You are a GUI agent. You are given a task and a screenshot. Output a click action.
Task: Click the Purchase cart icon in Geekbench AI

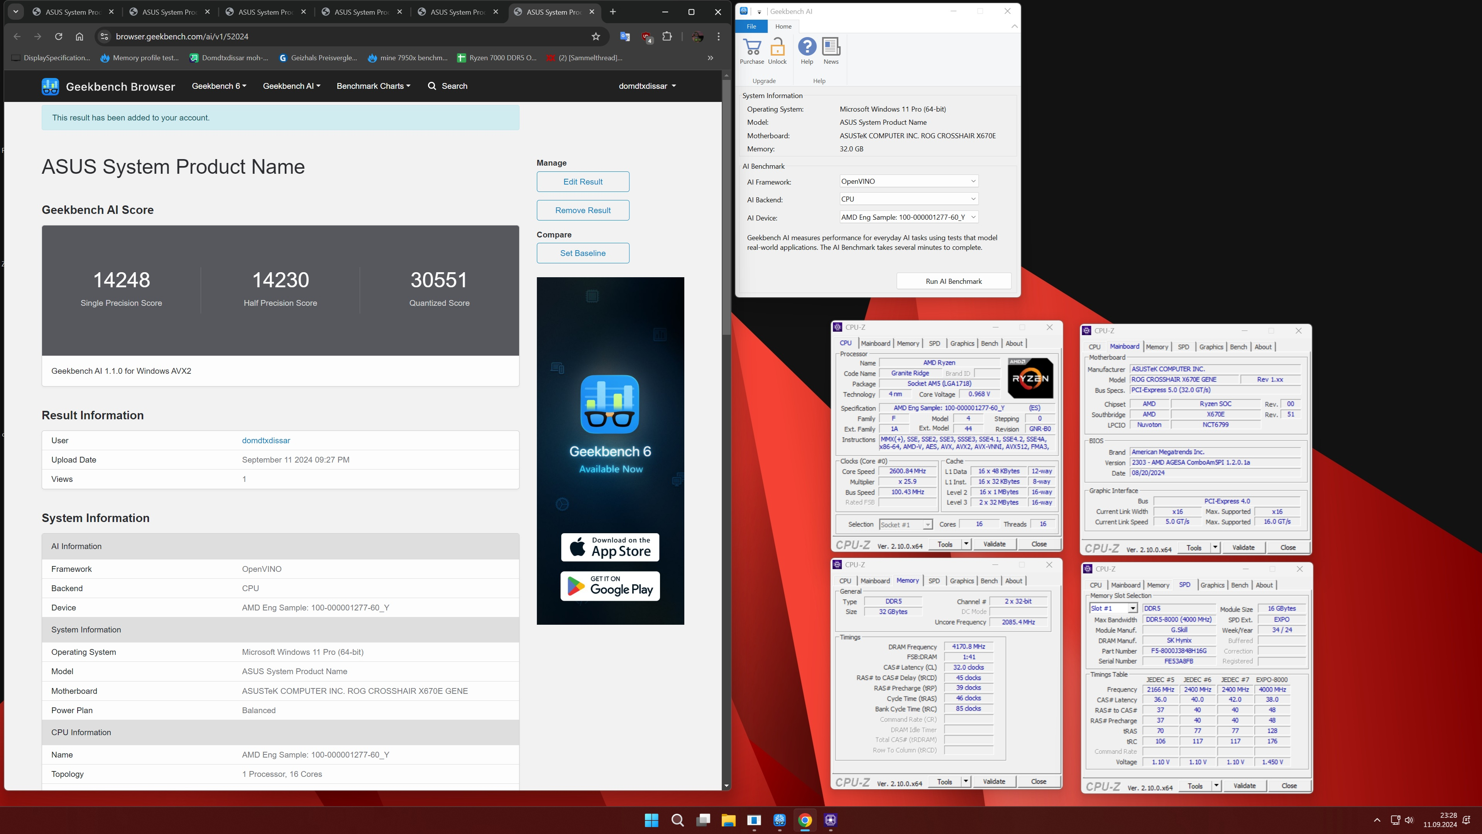point(751,51)
